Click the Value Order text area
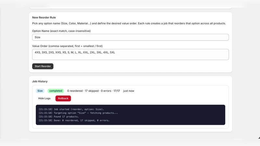 [x=130, y=55]
